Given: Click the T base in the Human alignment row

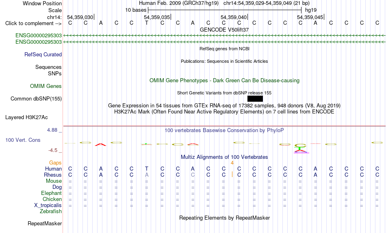Looking at the screenshot, I should [147, 169].
